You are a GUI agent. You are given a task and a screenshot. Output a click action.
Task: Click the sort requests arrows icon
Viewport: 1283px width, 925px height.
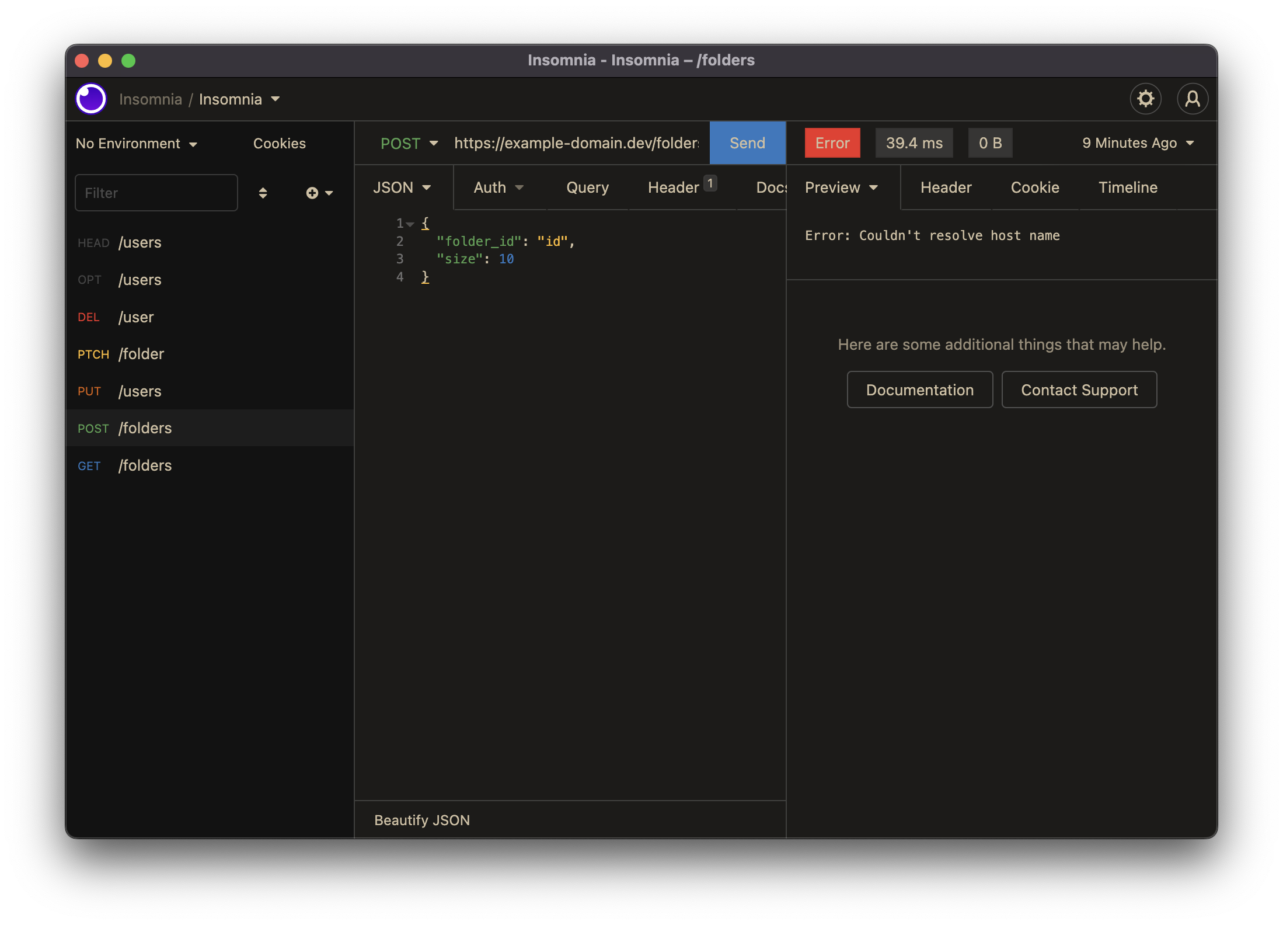(x=263, y=193)
